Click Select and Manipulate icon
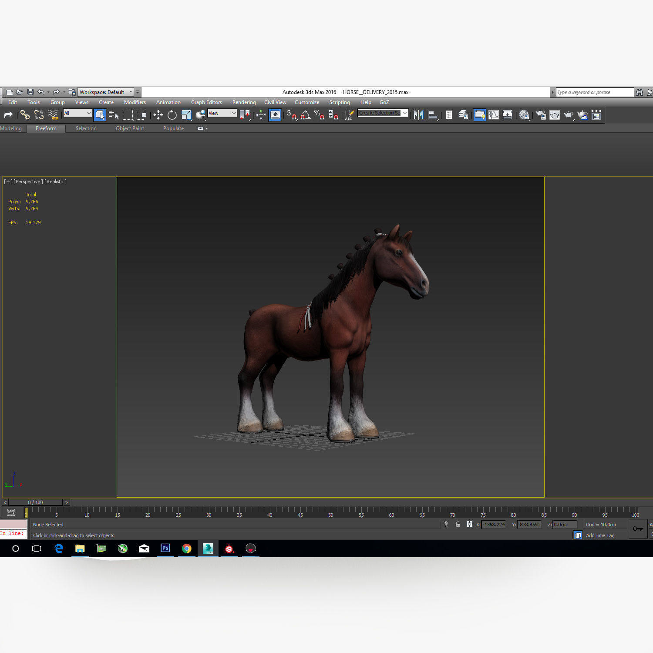Screen dimensions: 653x653 (261, 115)
